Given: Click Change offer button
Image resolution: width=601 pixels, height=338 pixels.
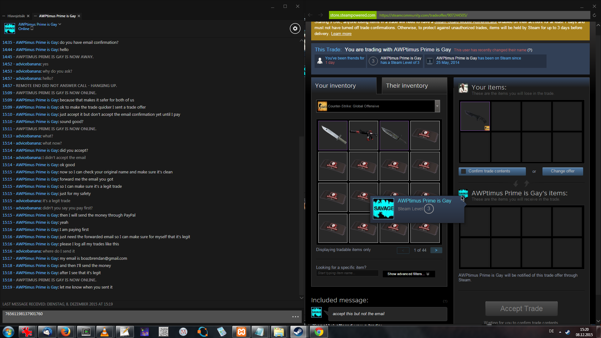Looking at the screenshot, I should coord(562,171).
